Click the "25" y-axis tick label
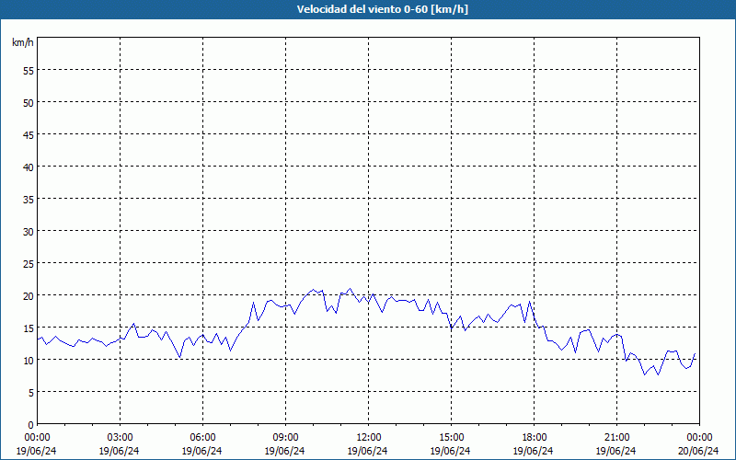Viewport: 736px width, 460px height. 29,264
